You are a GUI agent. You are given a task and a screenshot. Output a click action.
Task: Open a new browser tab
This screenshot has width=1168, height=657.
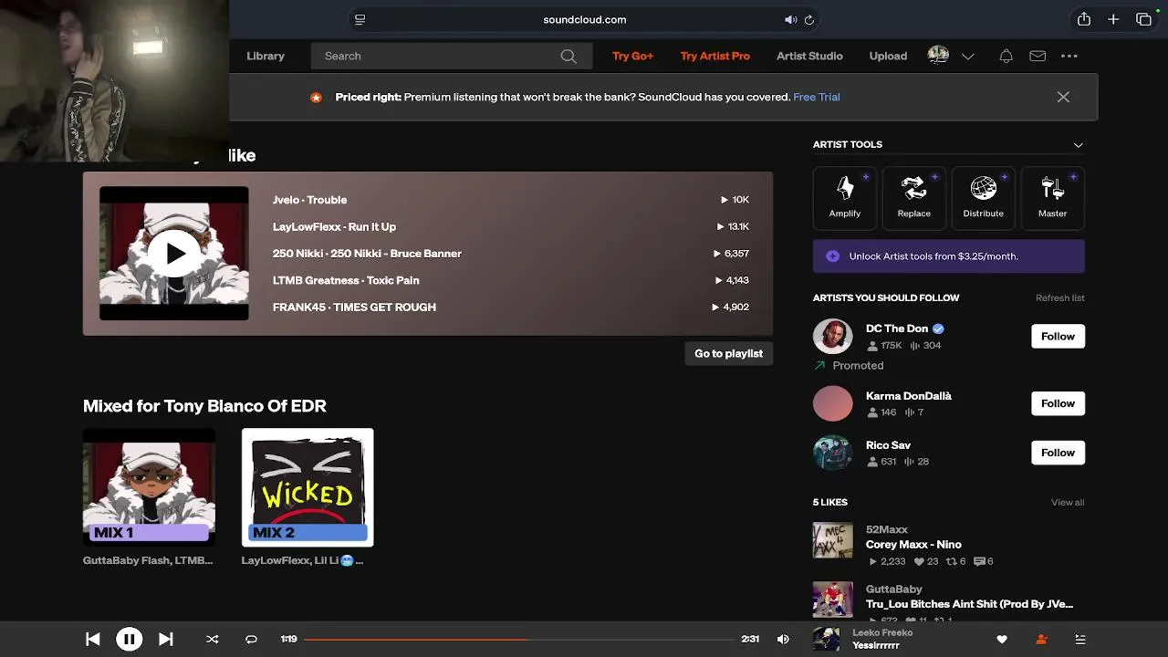point(1113,19)
